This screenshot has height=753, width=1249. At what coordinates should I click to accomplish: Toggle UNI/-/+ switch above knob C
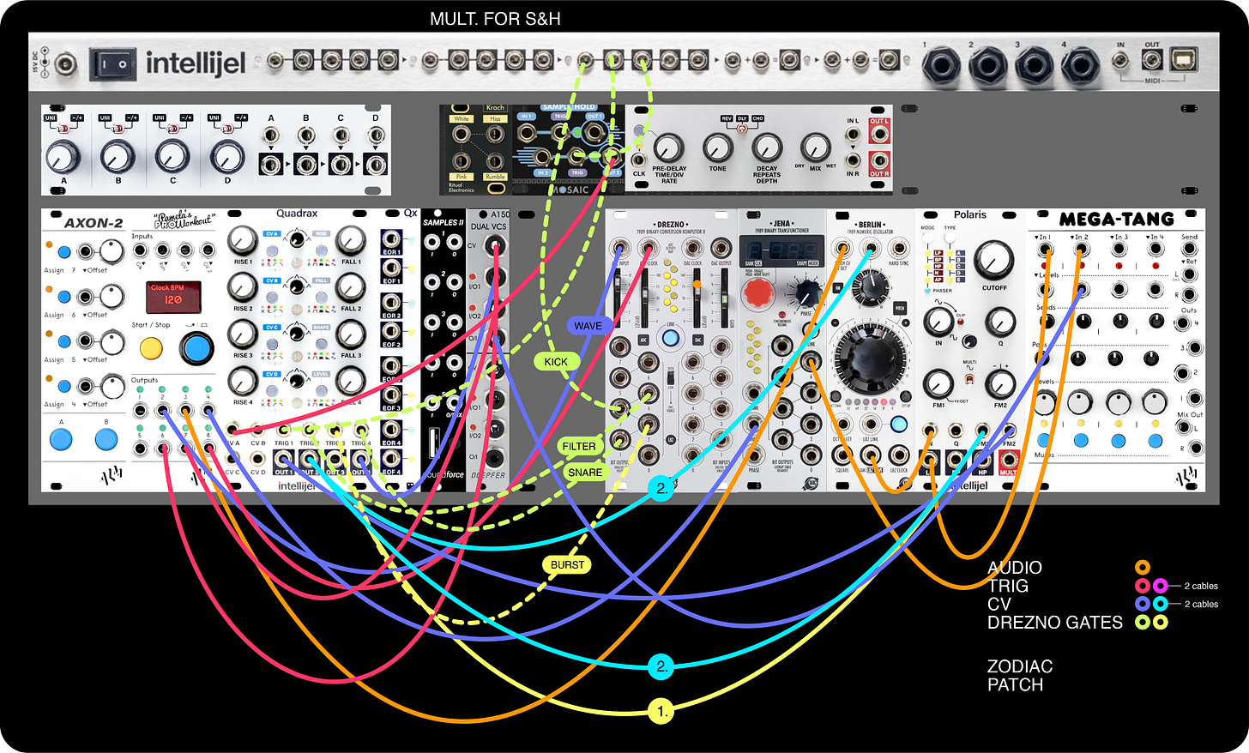(172, 128)
